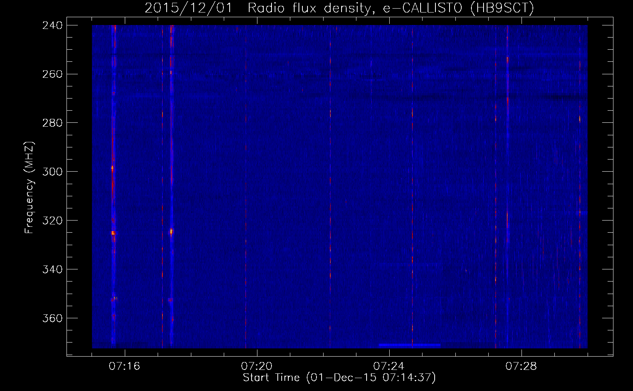Click the plot title '2015/12/01 Radio flux density'

tap(339, 8)
